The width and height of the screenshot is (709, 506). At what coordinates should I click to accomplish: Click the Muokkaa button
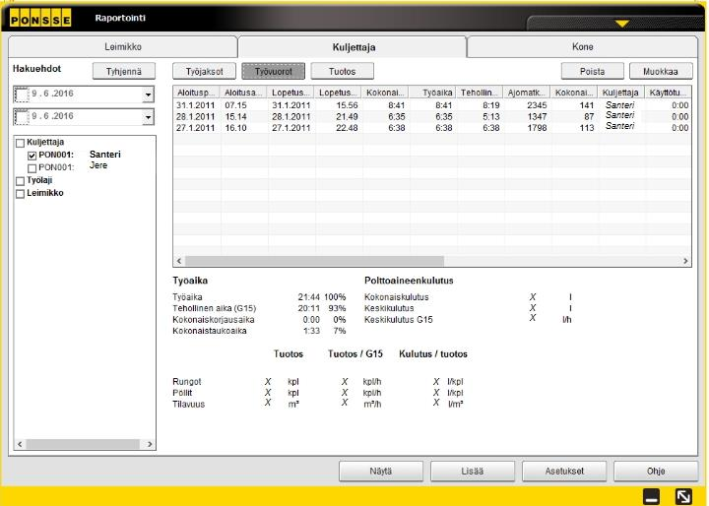click(661, 72)
